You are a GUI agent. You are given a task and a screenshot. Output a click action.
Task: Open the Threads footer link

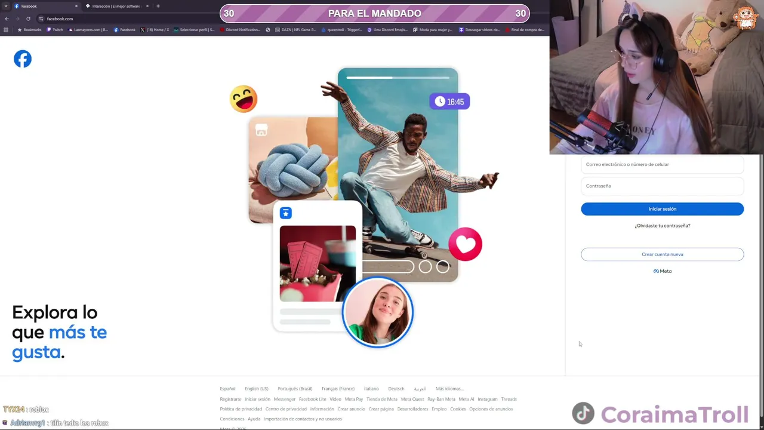[509, 399]
